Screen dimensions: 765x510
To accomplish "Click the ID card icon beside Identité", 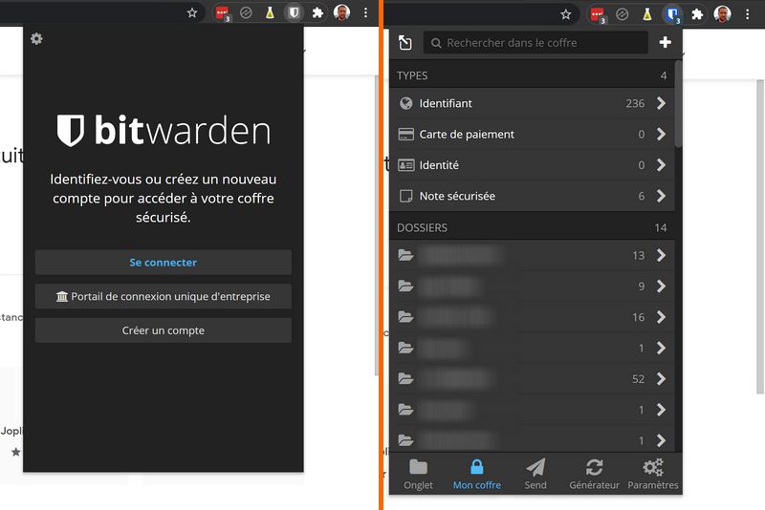I will tap(405, 165).
